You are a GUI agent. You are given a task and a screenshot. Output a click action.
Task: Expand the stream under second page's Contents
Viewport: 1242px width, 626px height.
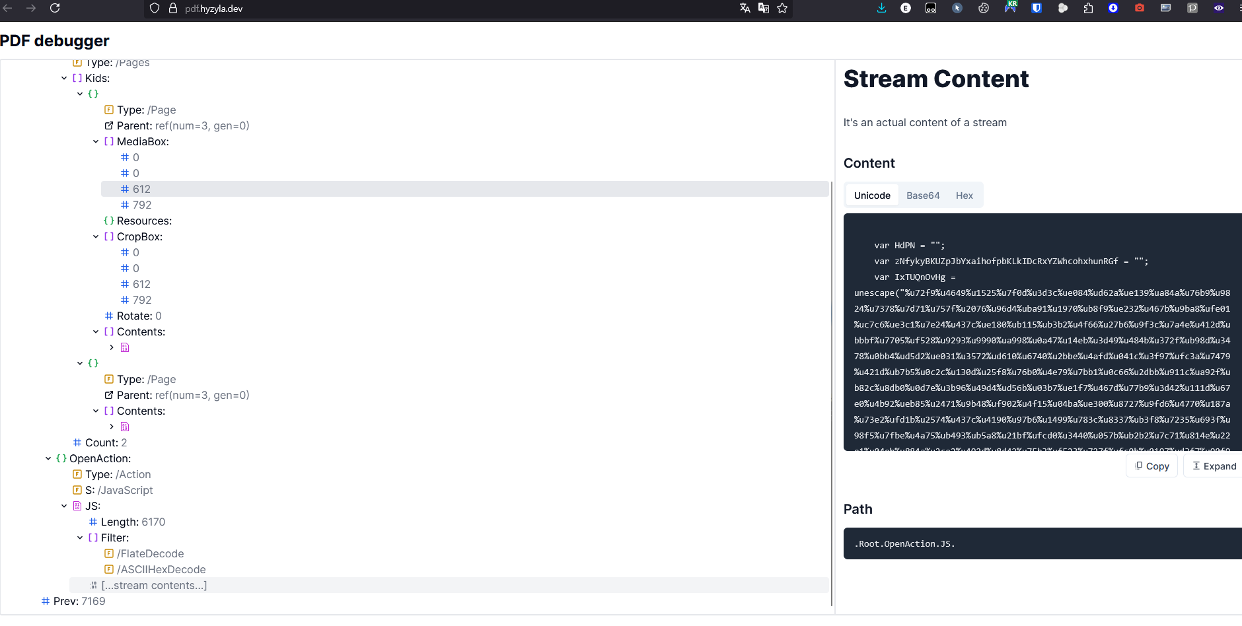[x=112, y=427]
